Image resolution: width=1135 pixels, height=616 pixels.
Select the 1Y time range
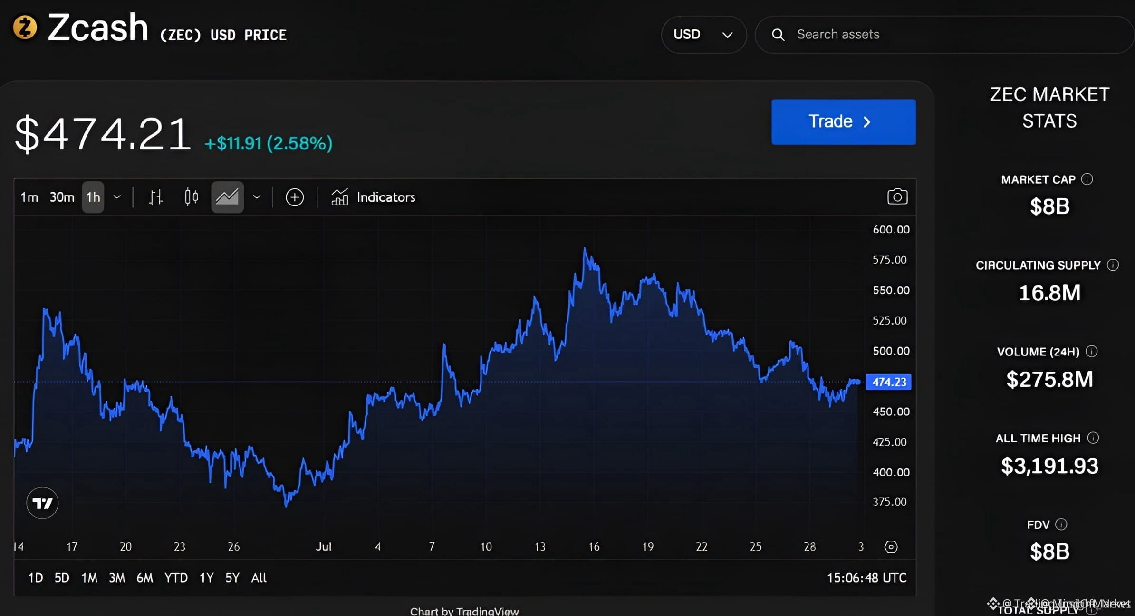(206, 578)
